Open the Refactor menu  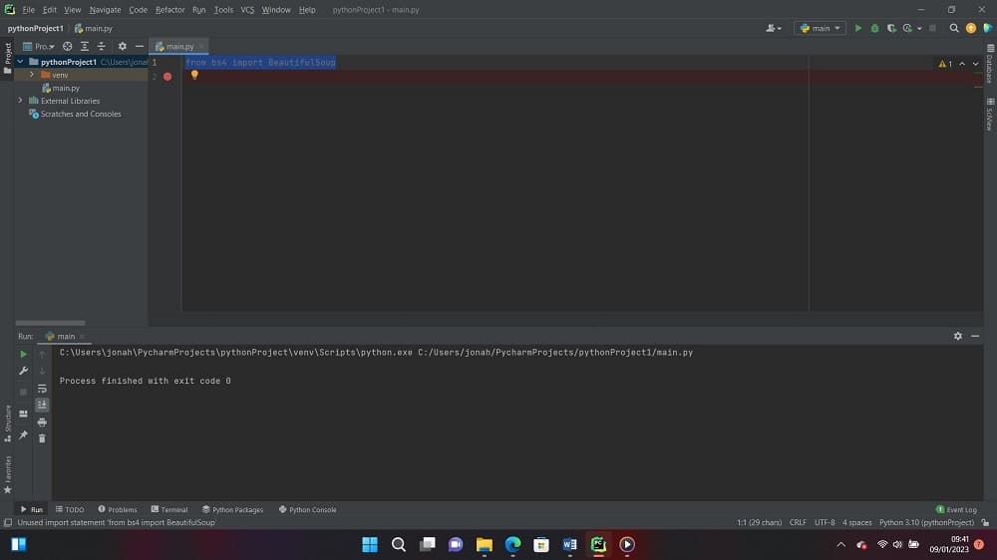[169, 10]
